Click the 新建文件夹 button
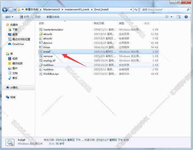This screenshot has height=150, width=193. pyautogui.click(x=53, y=17)
